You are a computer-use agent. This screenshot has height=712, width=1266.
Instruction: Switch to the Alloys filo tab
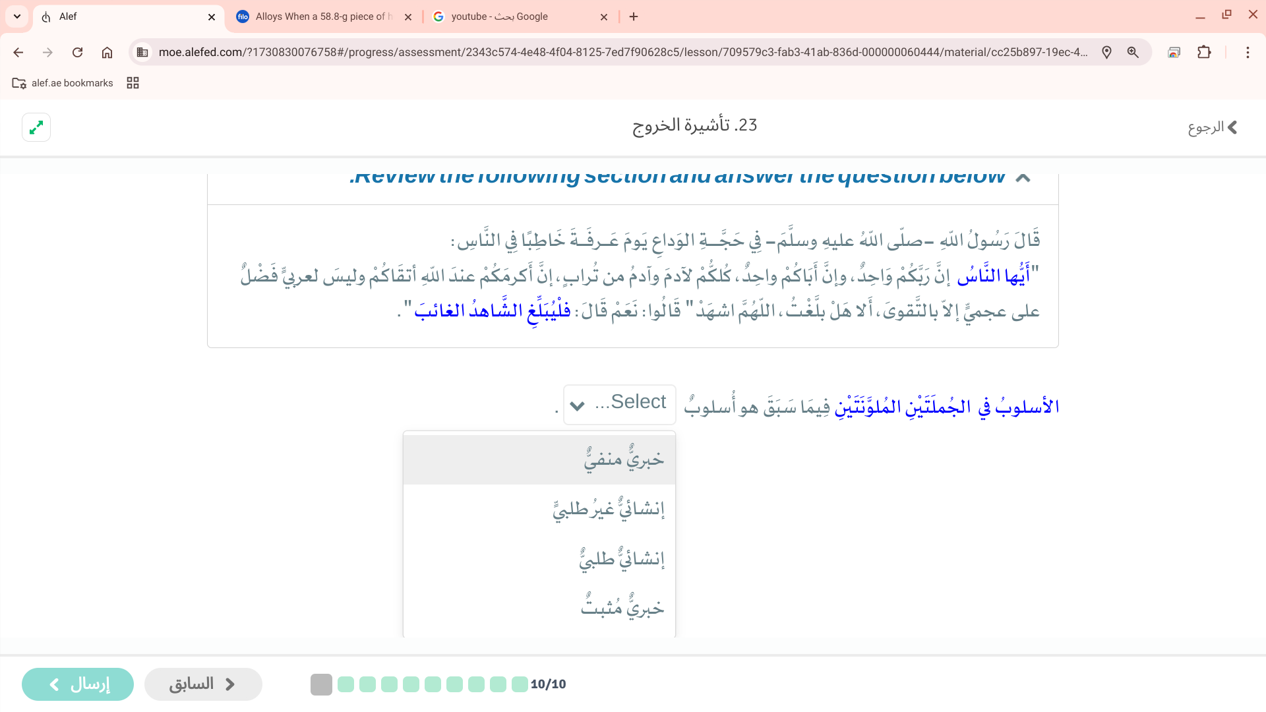[x=323, y=16]
